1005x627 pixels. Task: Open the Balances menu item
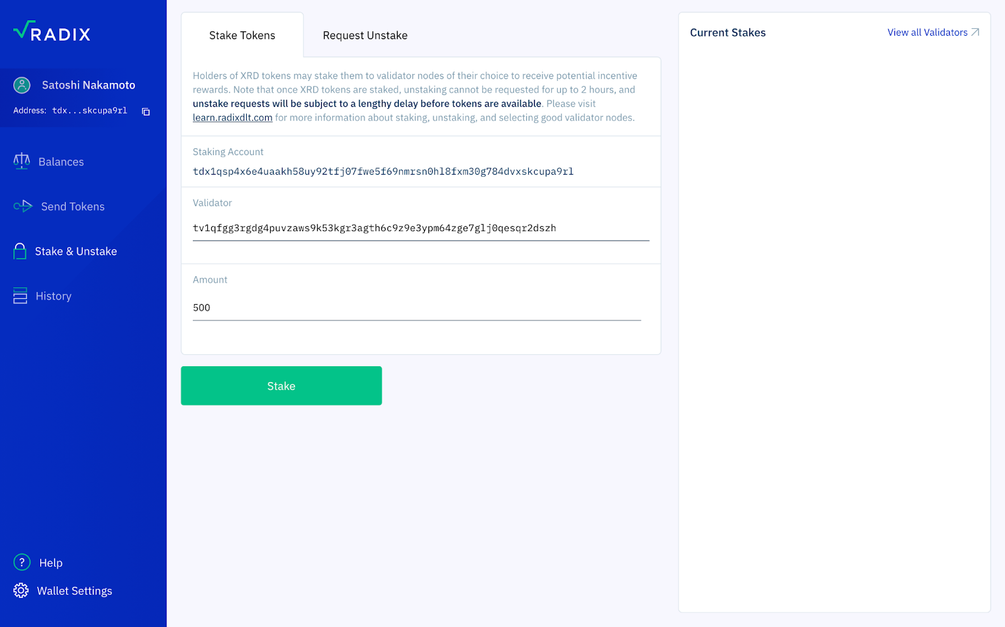61,161
